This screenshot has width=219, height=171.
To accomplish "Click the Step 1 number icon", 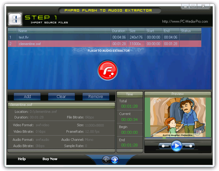I will (x=15, y=19).
